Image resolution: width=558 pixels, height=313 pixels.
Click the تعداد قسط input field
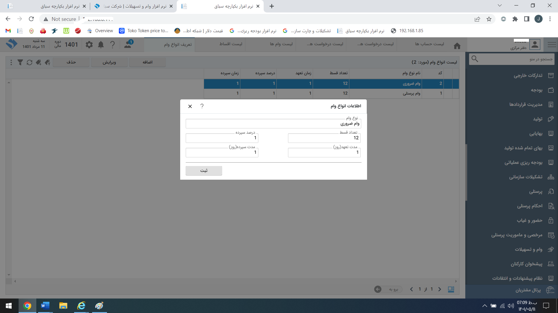[x=324, y=138]
